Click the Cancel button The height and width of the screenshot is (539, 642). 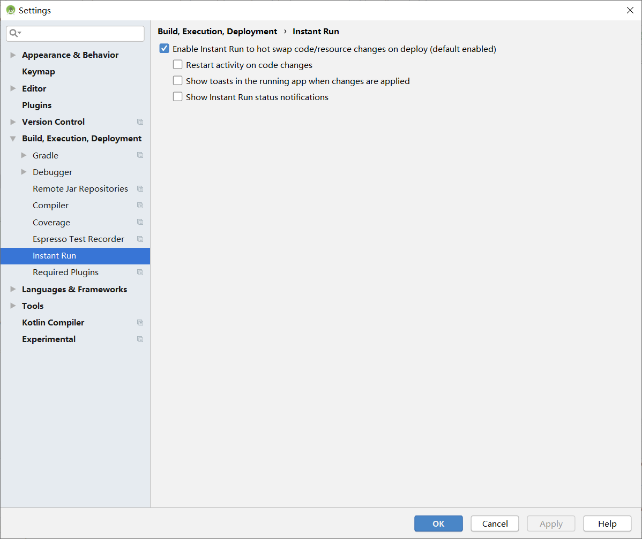point(495,523)
